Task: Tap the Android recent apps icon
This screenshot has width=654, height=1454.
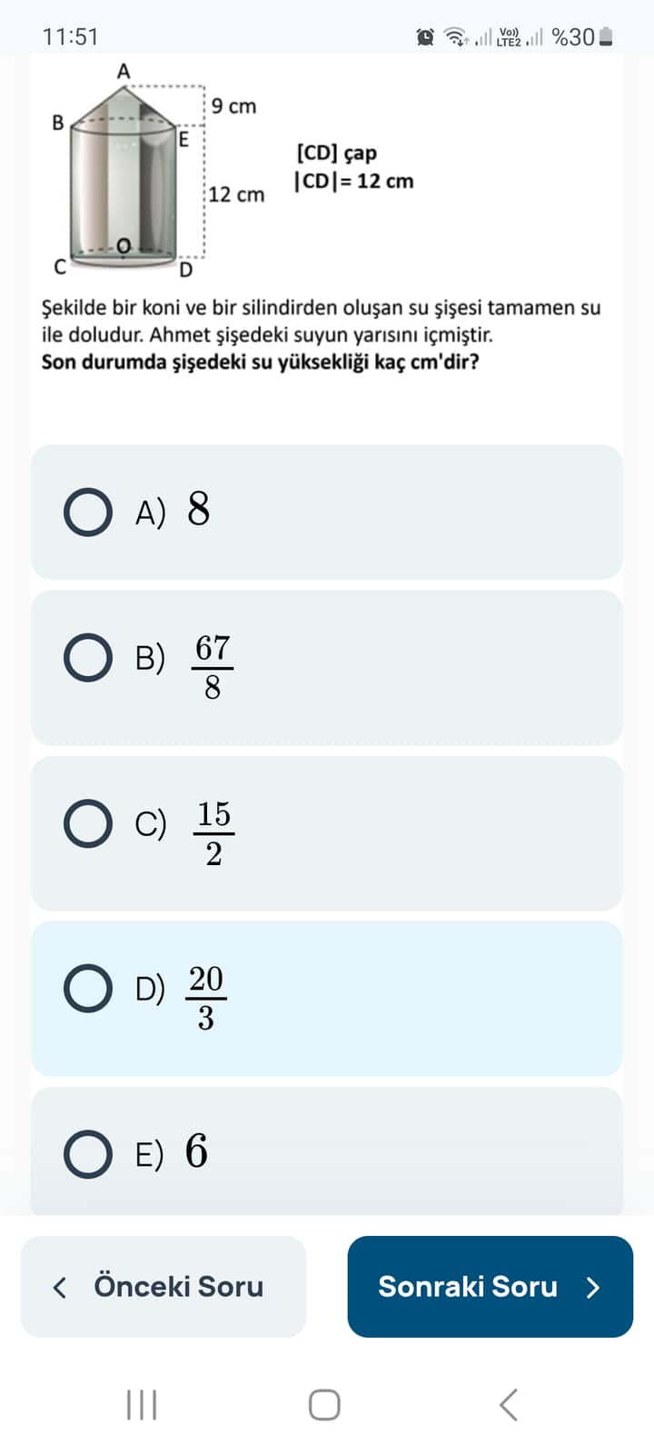Action: pos(142,1405)
